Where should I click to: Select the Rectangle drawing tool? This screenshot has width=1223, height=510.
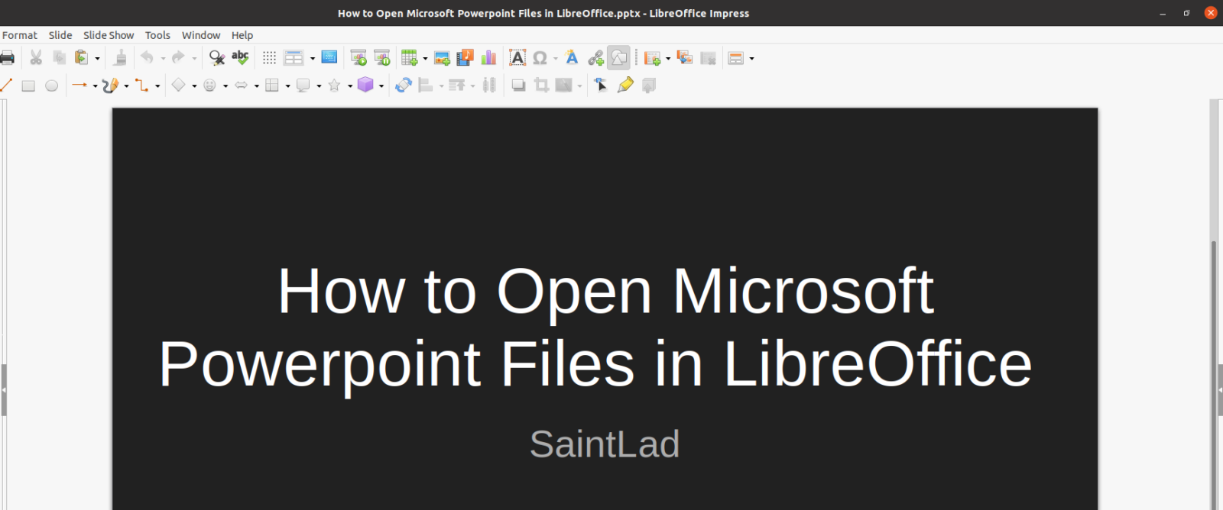click(28, 86)
